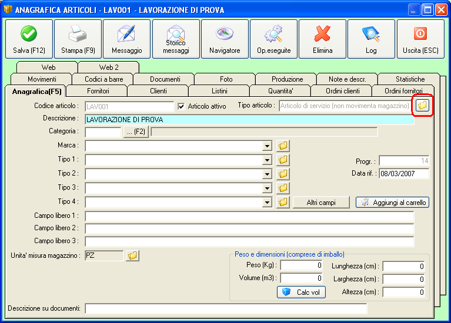Select the Foto tab
Screen dimensions: 451x323
pyautogui.click(x=226, y=79)
